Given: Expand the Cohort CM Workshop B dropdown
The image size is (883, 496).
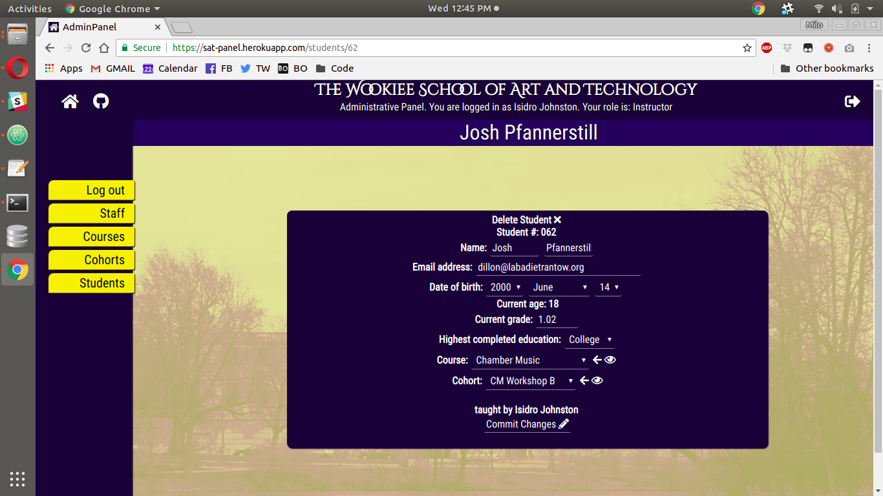Looking at the screenshot, I should point(531,381).
